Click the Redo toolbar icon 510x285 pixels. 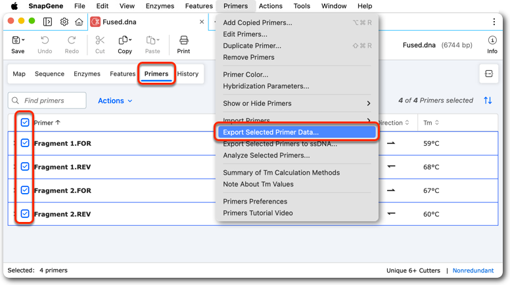click(x=72, y=40)
